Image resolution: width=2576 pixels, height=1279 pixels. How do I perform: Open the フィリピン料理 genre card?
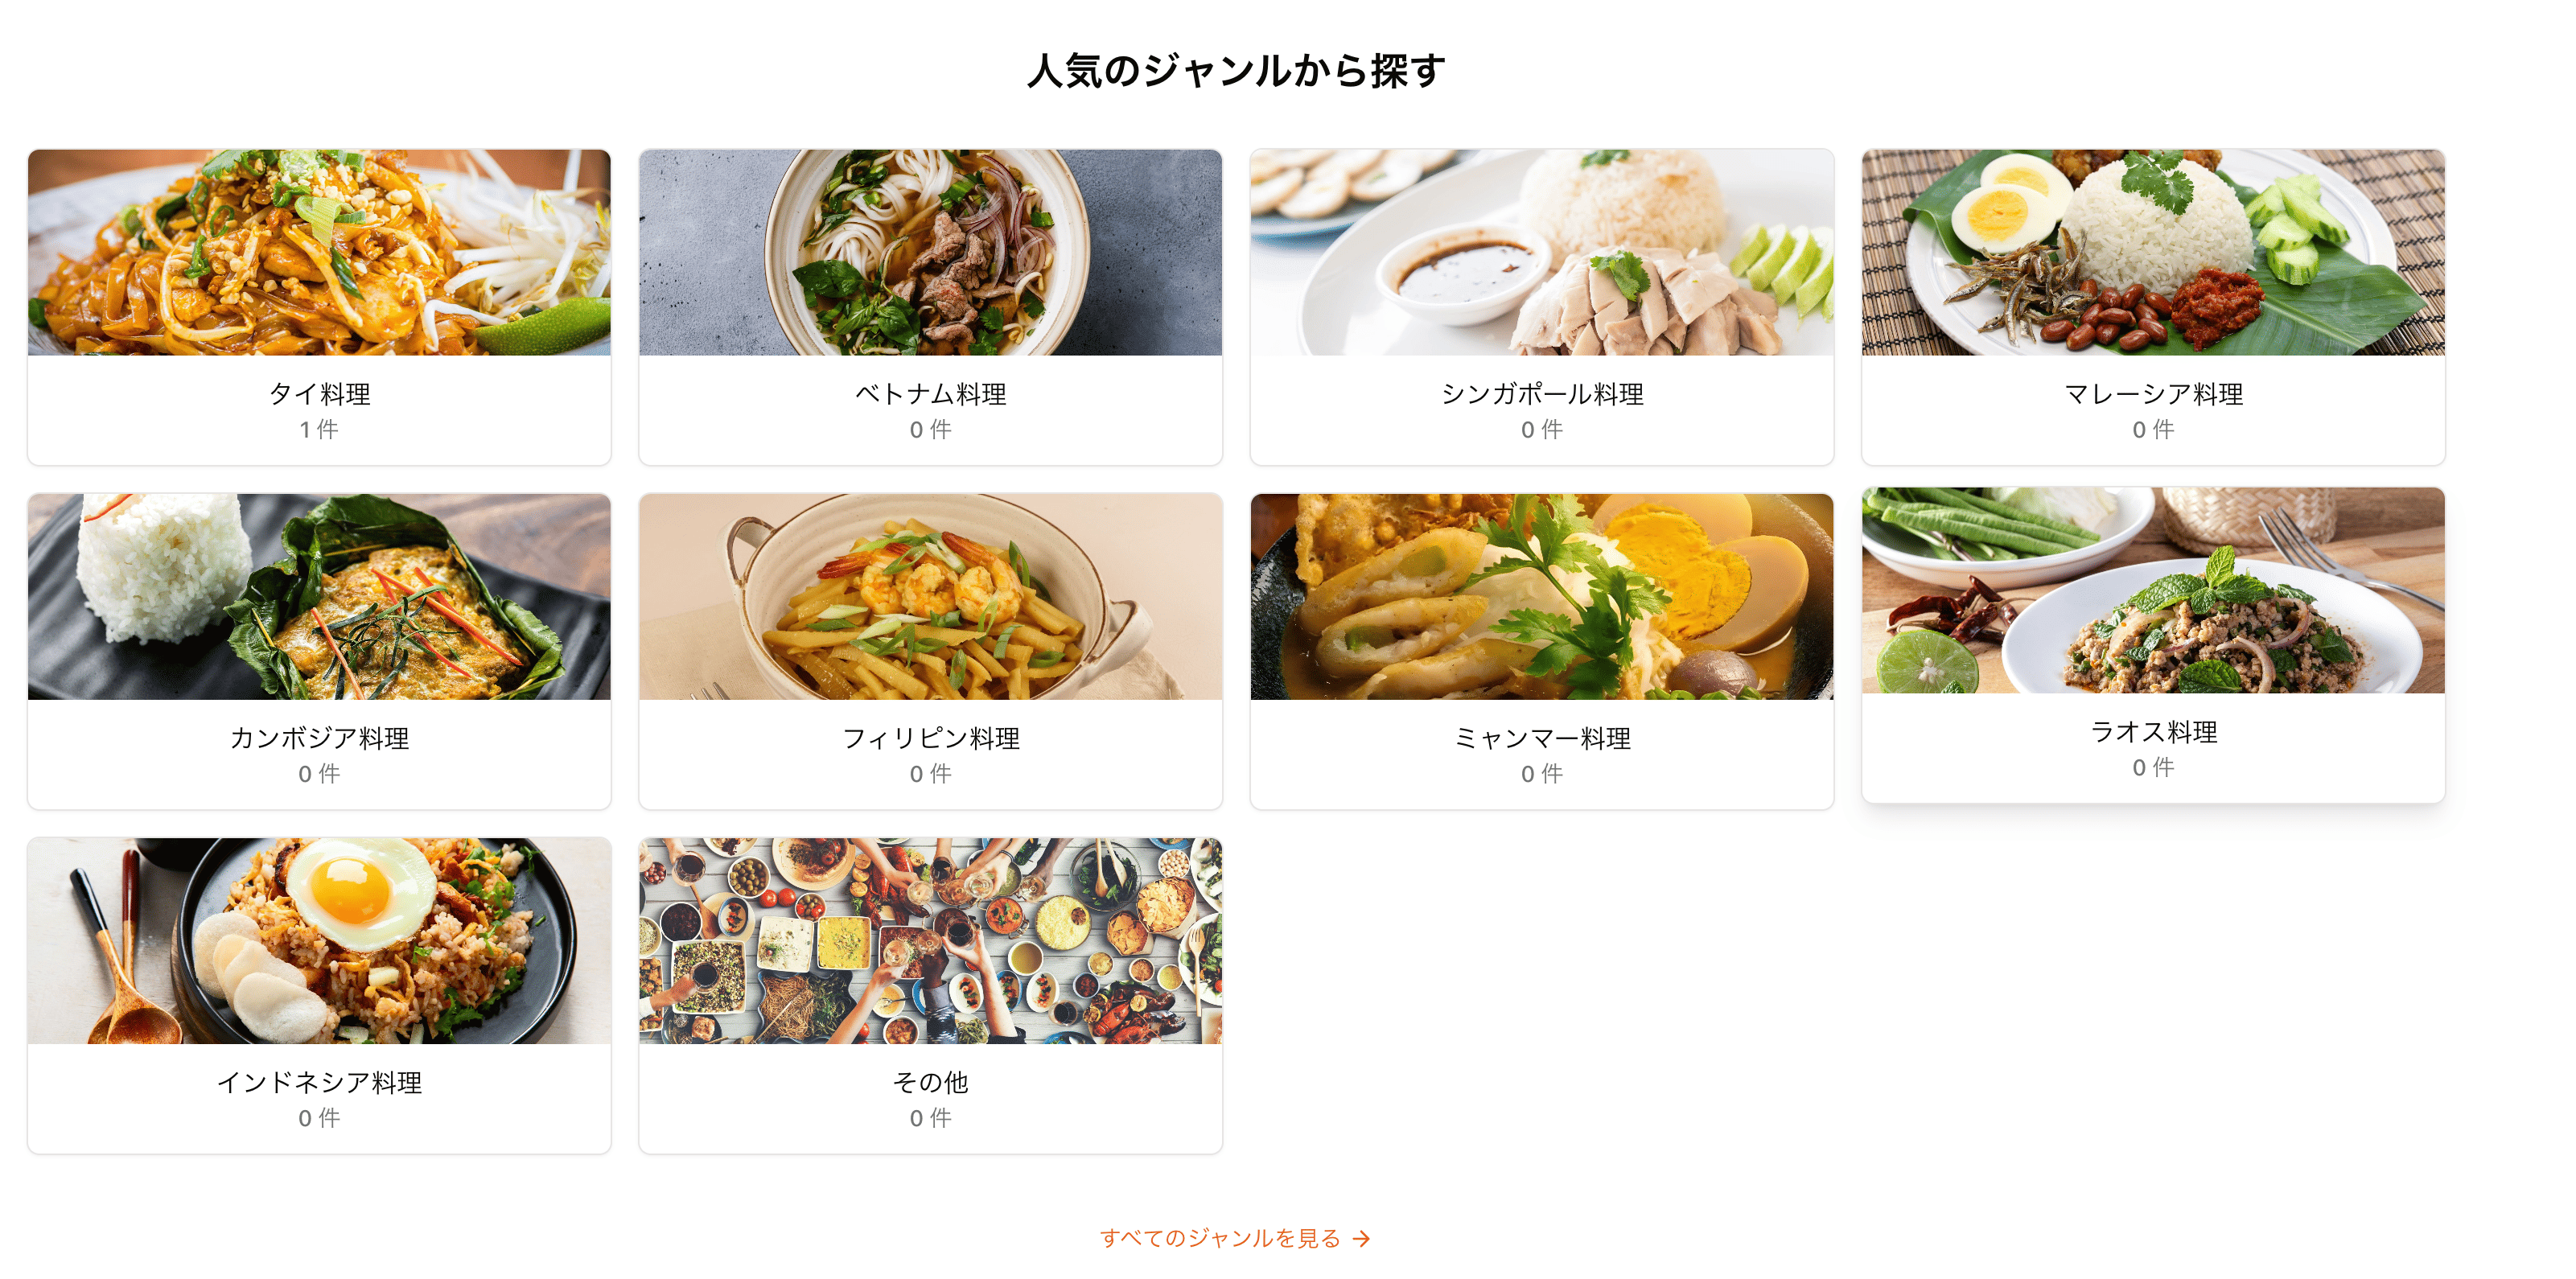click(930, 651)
